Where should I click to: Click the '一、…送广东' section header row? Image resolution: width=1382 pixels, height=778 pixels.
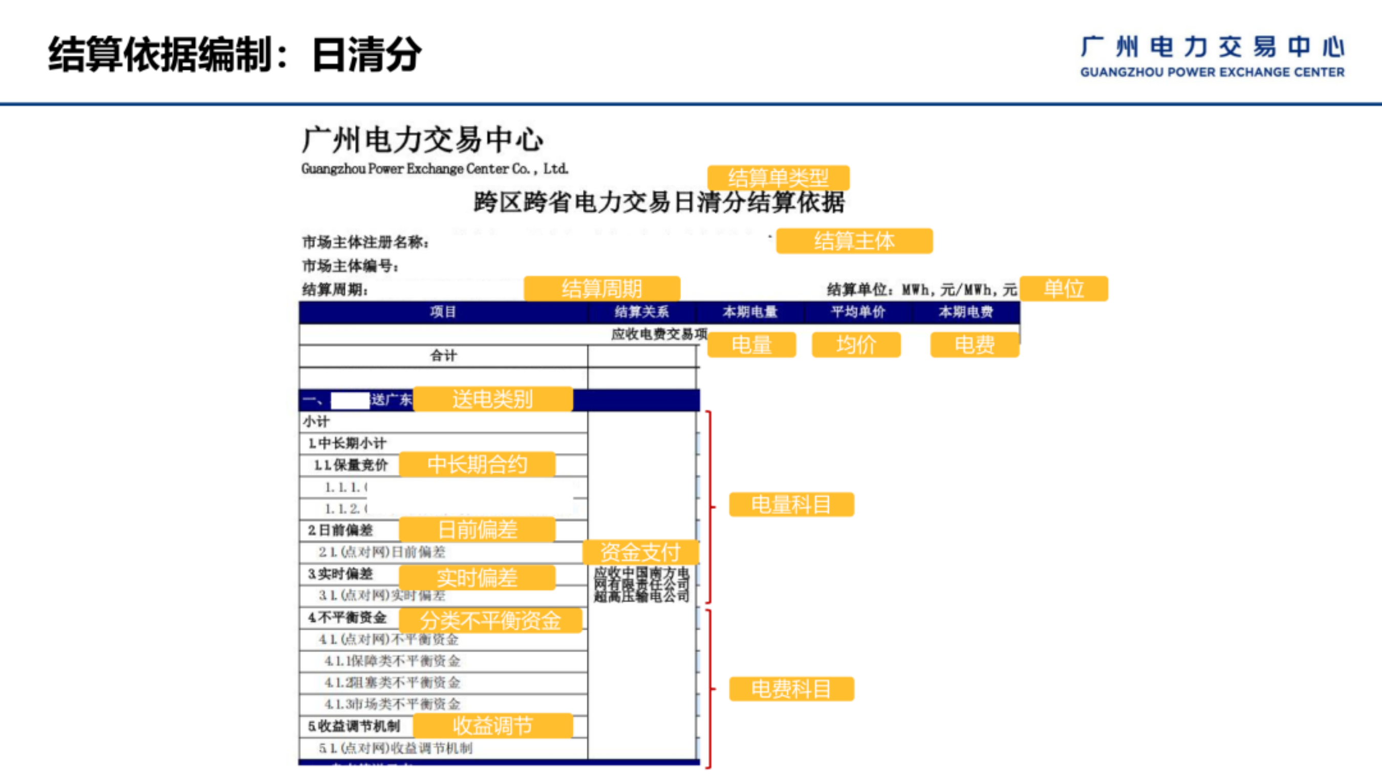[x=499, y=400]
